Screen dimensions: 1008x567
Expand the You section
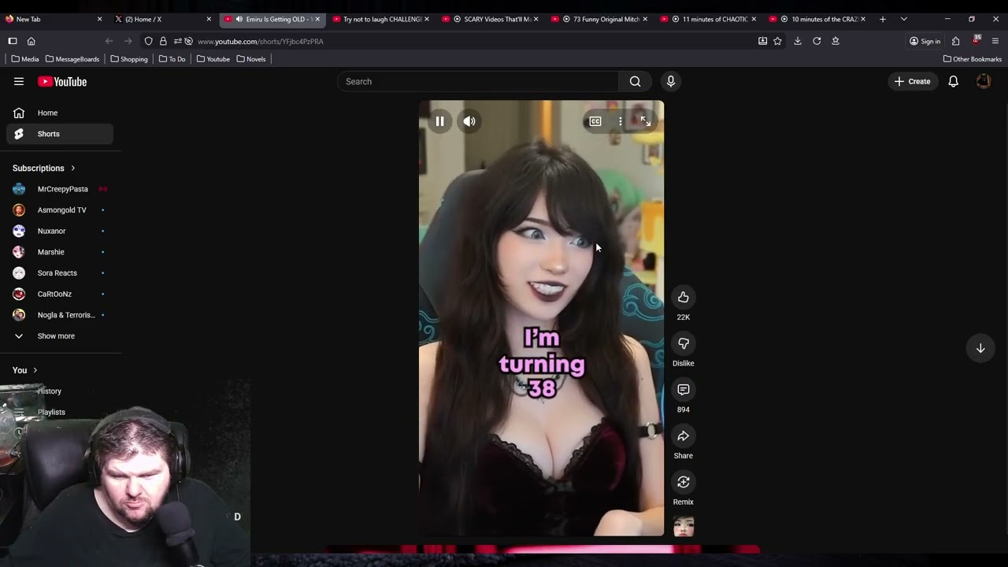pos(25,370)
